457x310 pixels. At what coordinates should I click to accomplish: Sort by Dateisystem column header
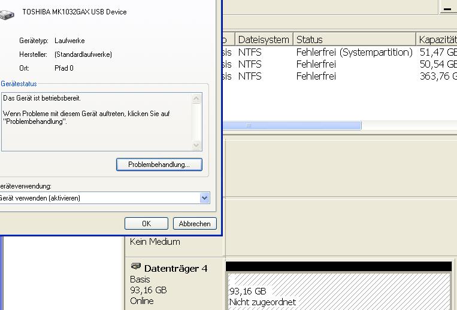pos(264,39)
